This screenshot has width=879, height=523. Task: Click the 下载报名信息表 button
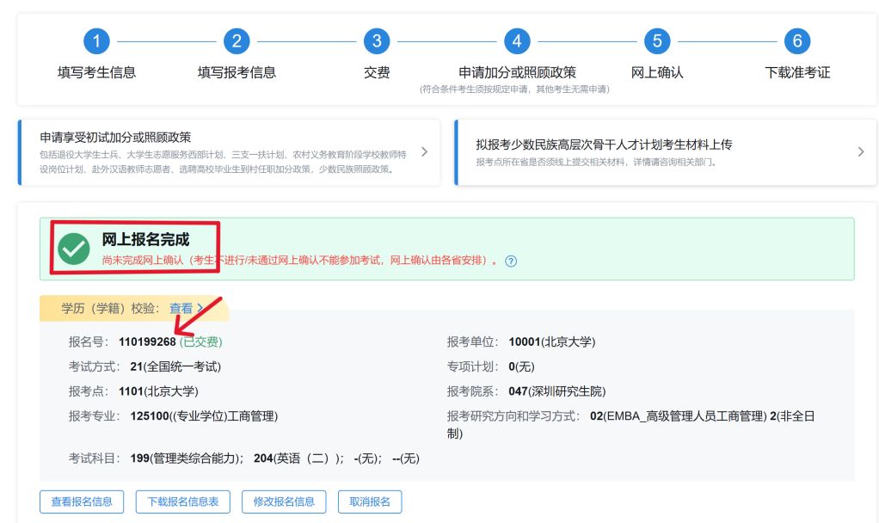[x=182, y=501]
